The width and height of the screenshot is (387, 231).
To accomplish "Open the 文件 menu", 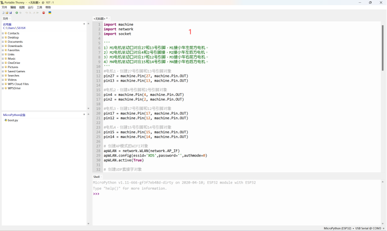I will click(5, 7).
